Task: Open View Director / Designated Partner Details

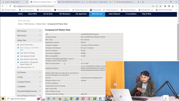Action: (29, 63)
